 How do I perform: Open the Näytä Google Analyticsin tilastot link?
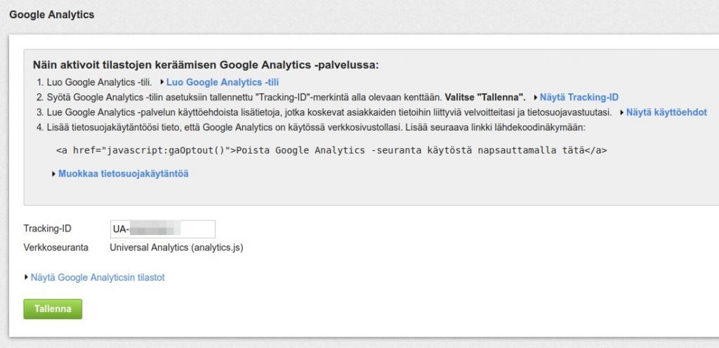coord(98,277)
